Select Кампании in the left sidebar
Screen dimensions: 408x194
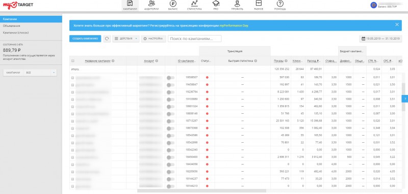[31, 19]
